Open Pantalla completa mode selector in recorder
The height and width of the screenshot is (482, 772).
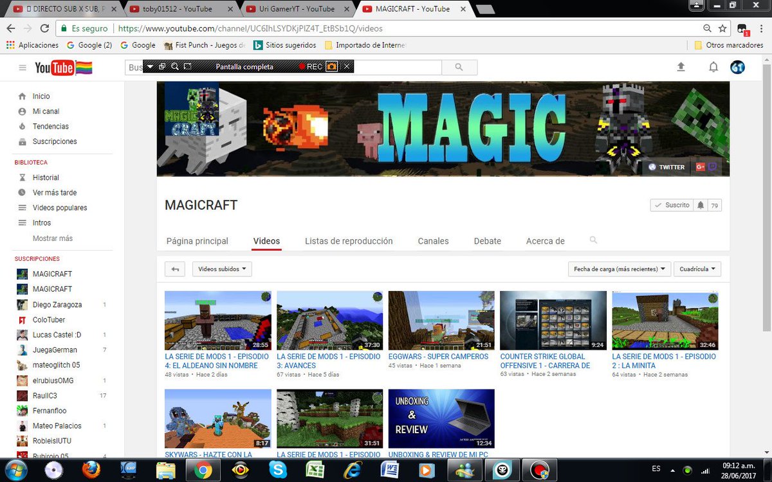click(x=244, y=67)
